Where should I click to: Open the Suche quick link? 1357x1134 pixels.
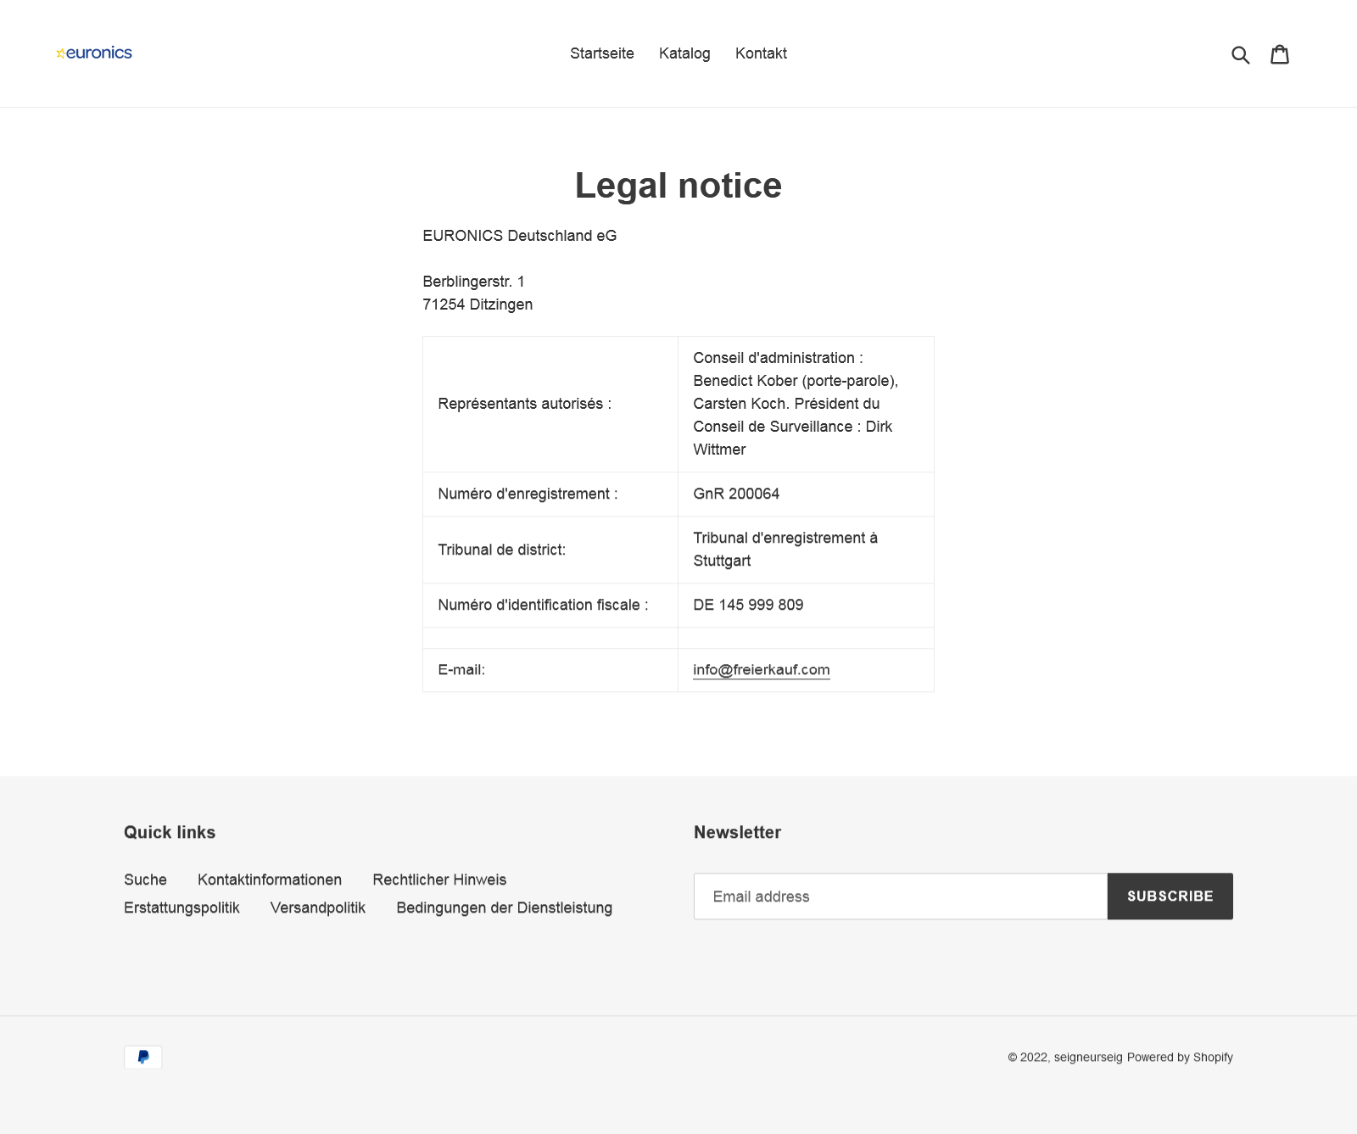145,880
